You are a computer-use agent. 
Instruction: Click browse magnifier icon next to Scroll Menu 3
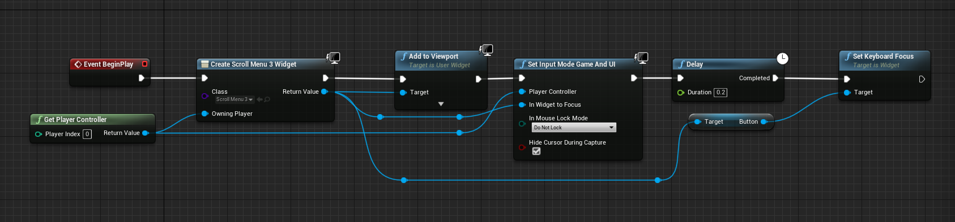tap(267, 99)
